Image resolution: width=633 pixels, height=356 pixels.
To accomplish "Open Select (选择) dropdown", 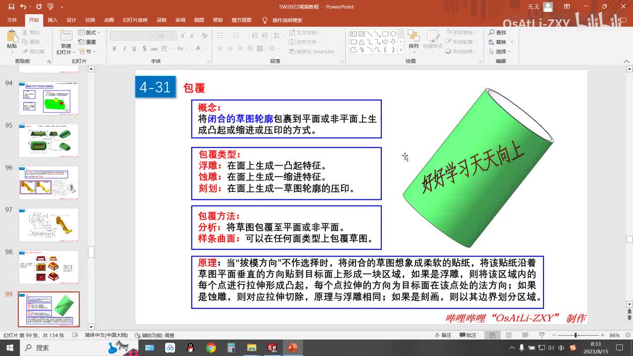I will click(x=499, y=51).
